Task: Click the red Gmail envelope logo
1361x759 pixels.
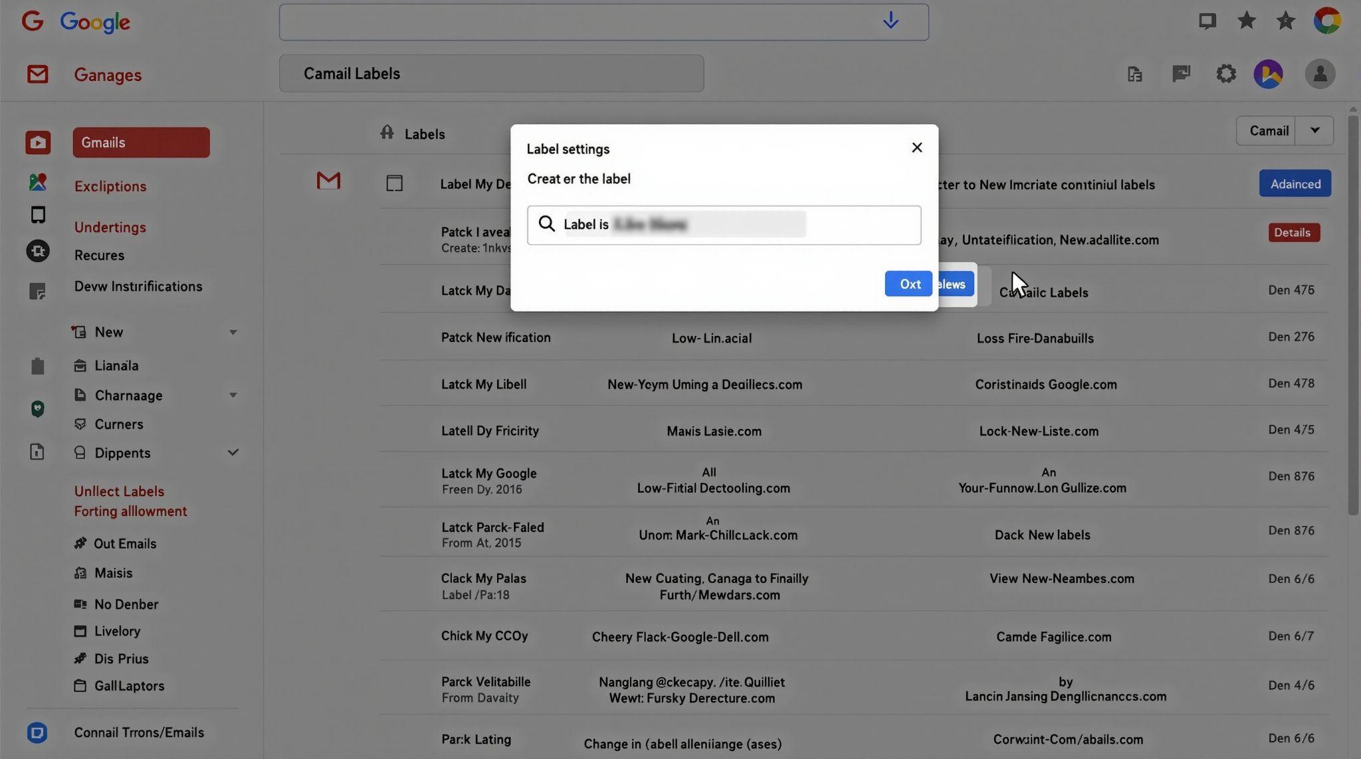Action: (x=37, y=74)
